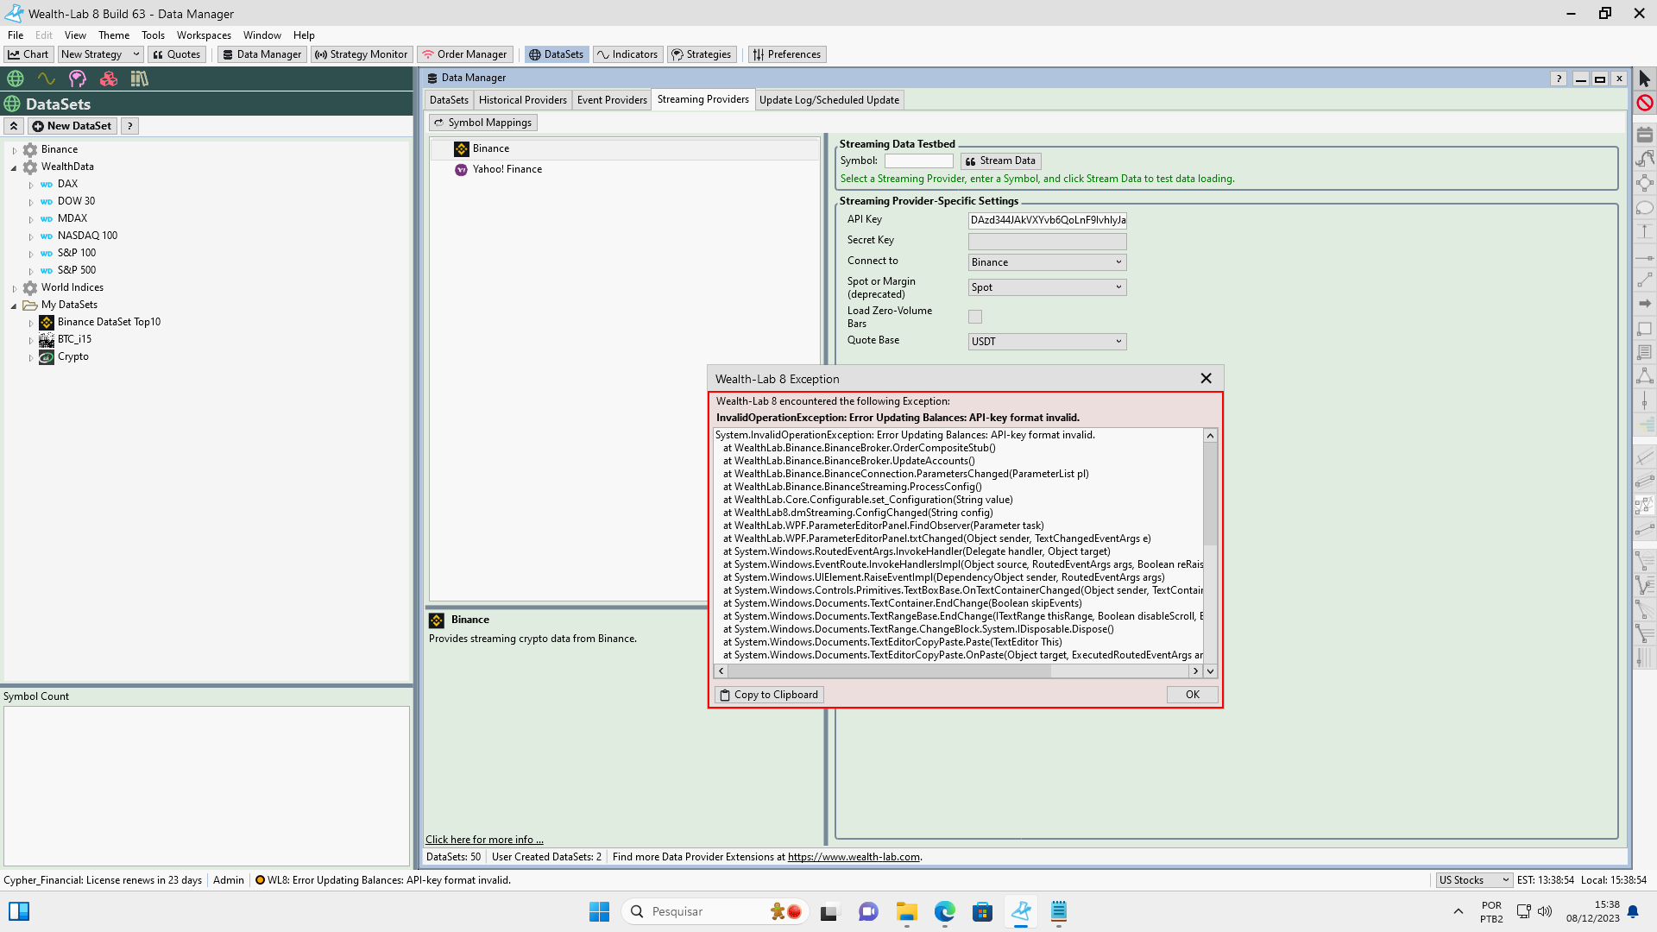
Task: Open the Workspaces menu
Action: tap(204, 35)
